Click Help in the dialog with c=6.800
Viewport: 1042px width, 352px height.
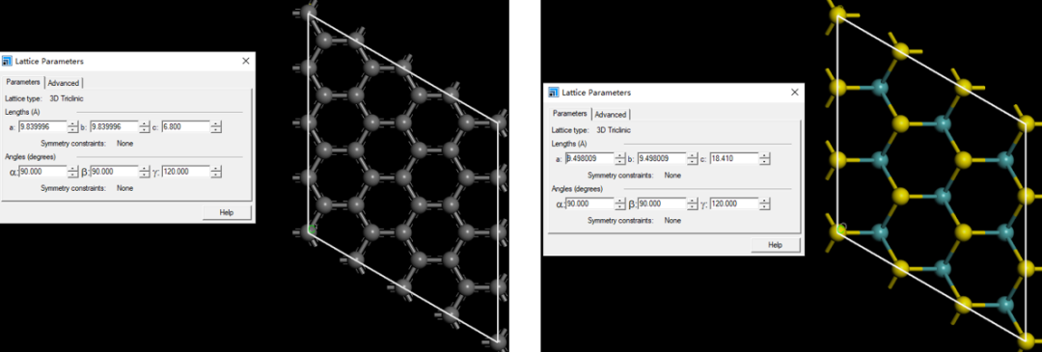227,212
